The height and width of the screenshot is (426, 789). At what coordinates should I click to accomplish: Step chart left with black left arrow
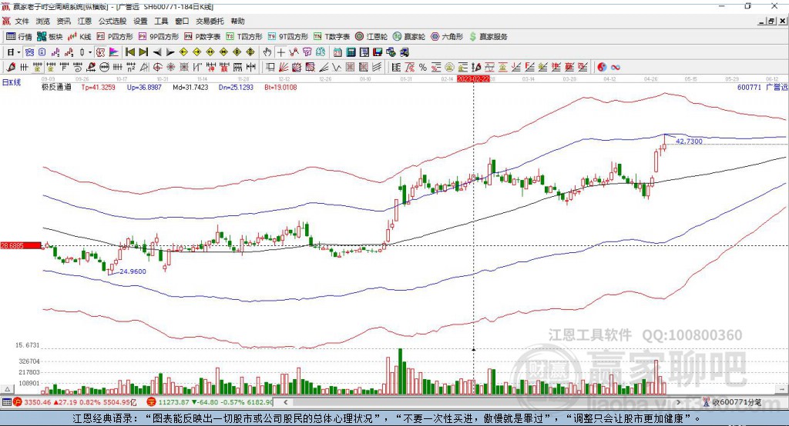pos(157,52)
